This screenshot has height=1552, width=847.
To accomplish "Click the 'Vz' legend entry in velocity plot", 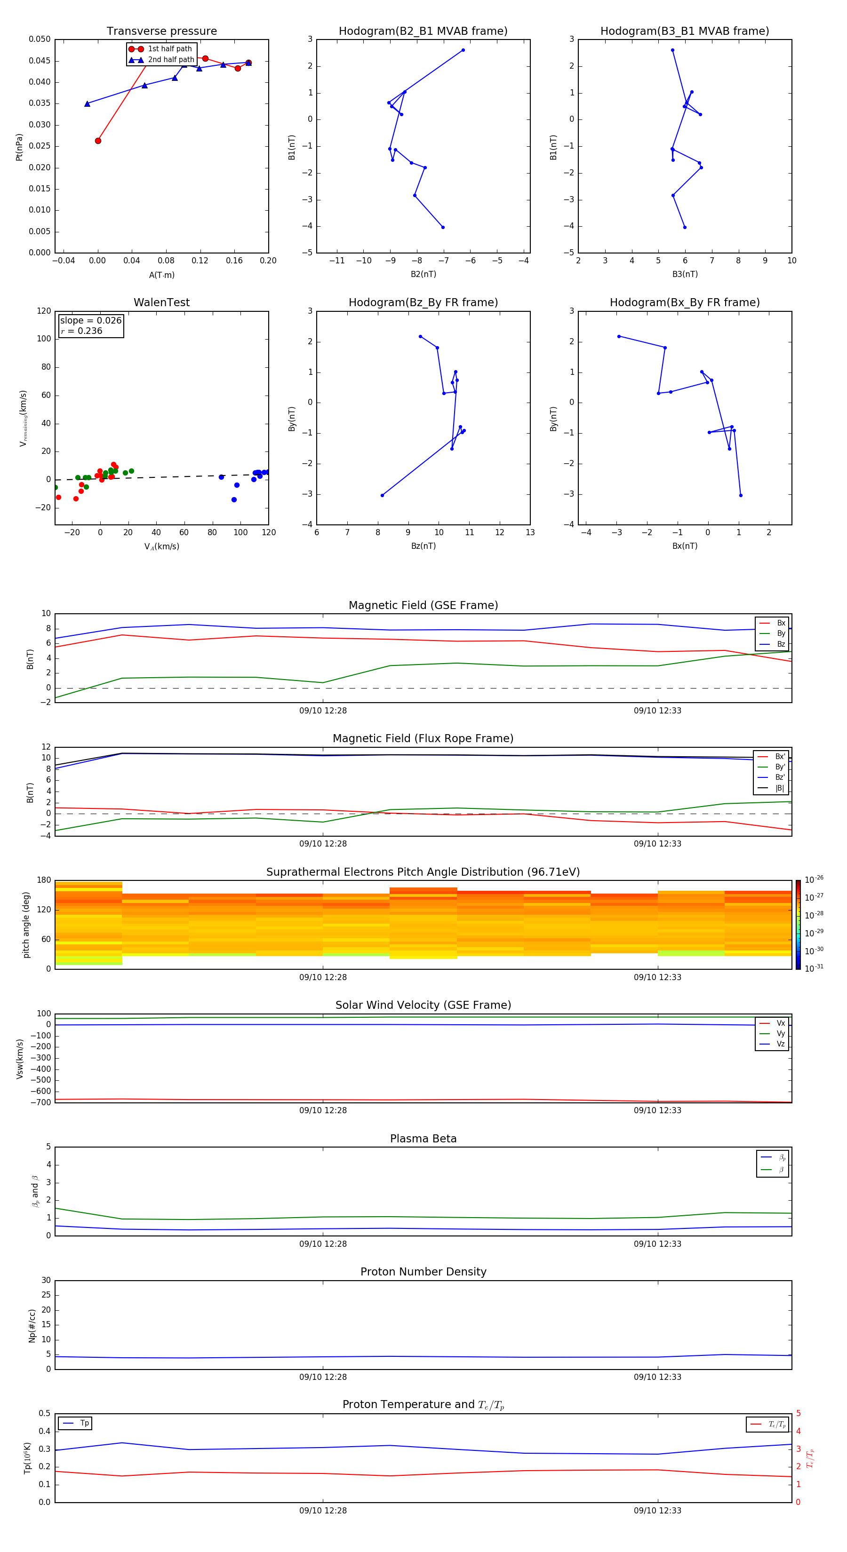I will (772, 1044).
